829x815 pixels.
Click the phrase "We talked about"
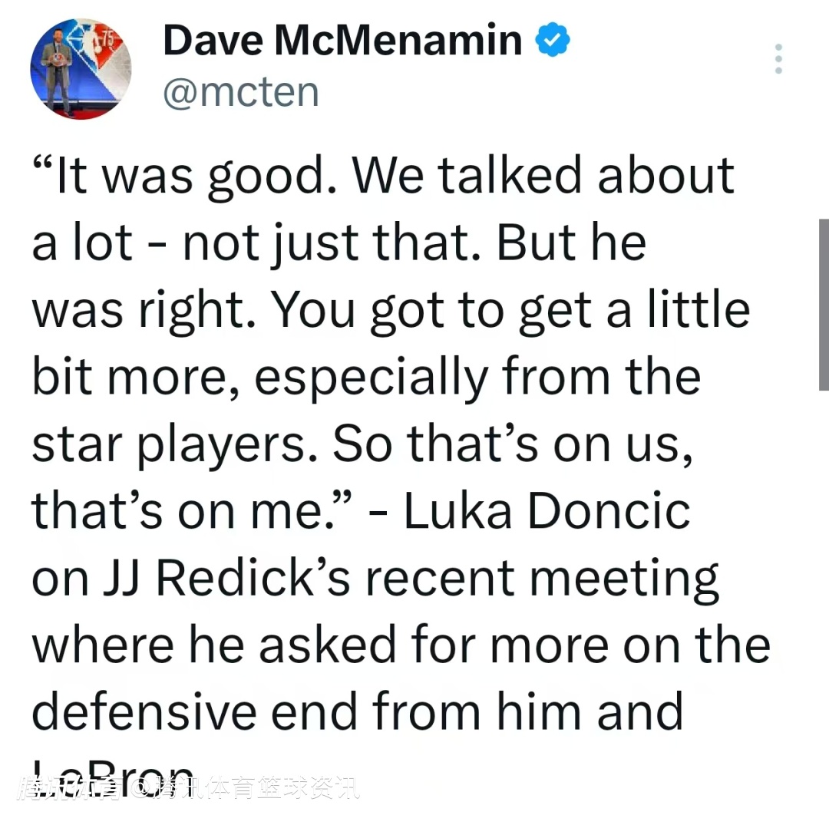[543, 177]
